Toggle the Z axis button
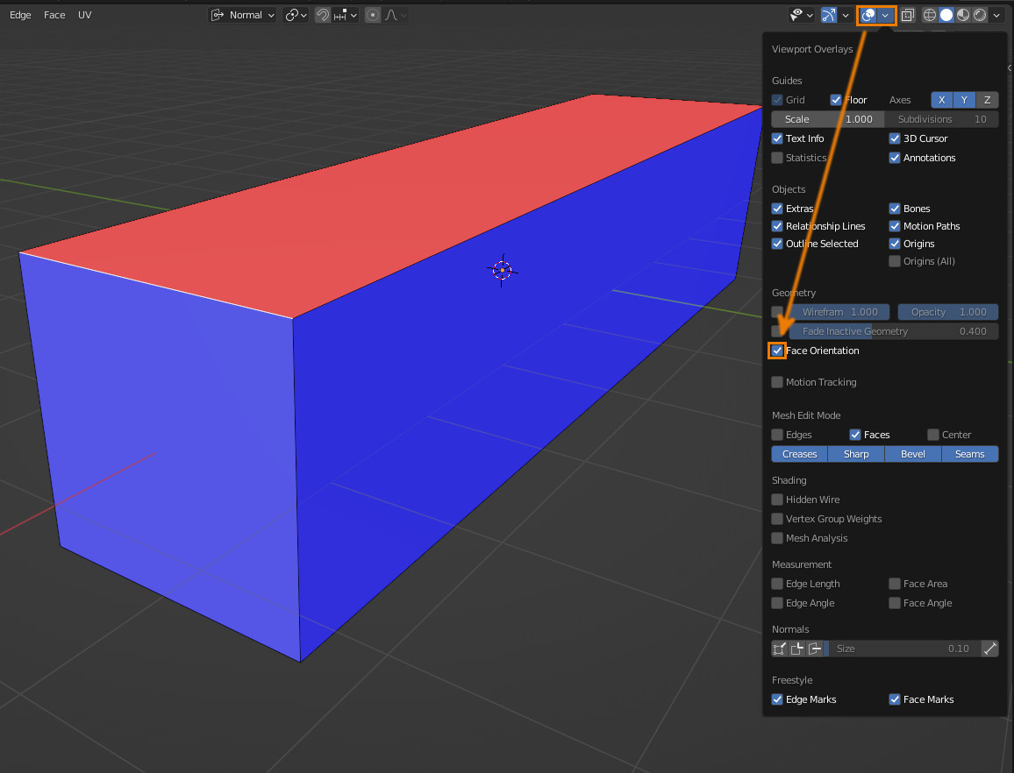The width and height of the screenshot is (1014, 773). point(987,100)
